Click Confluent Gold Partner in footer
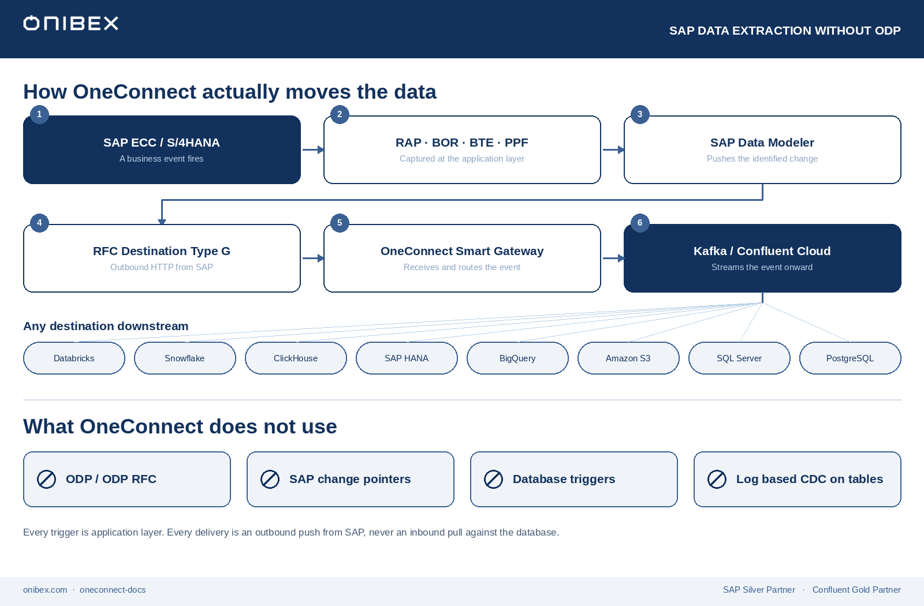The height and width of the screenshot is (606, 924). pos(856,590)
